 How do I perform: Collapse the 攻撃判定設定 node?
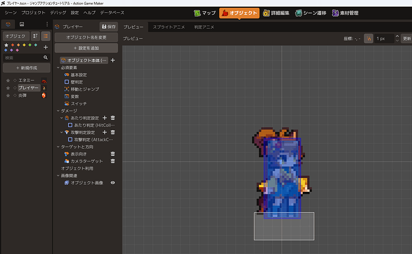click(x=62, y=132)
